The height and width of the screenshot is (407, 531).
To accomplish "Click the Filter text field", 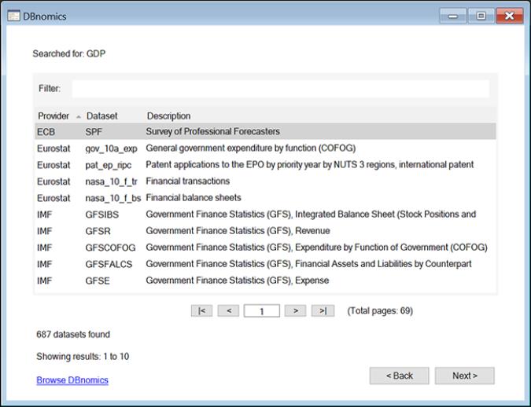I will [280, 89].
